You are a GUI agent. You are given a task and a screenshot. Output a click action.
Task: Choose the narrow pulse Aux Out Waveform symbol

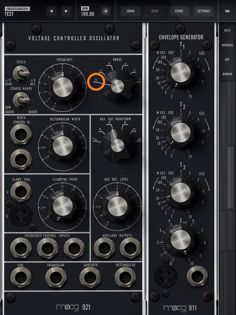click(139, 139)
